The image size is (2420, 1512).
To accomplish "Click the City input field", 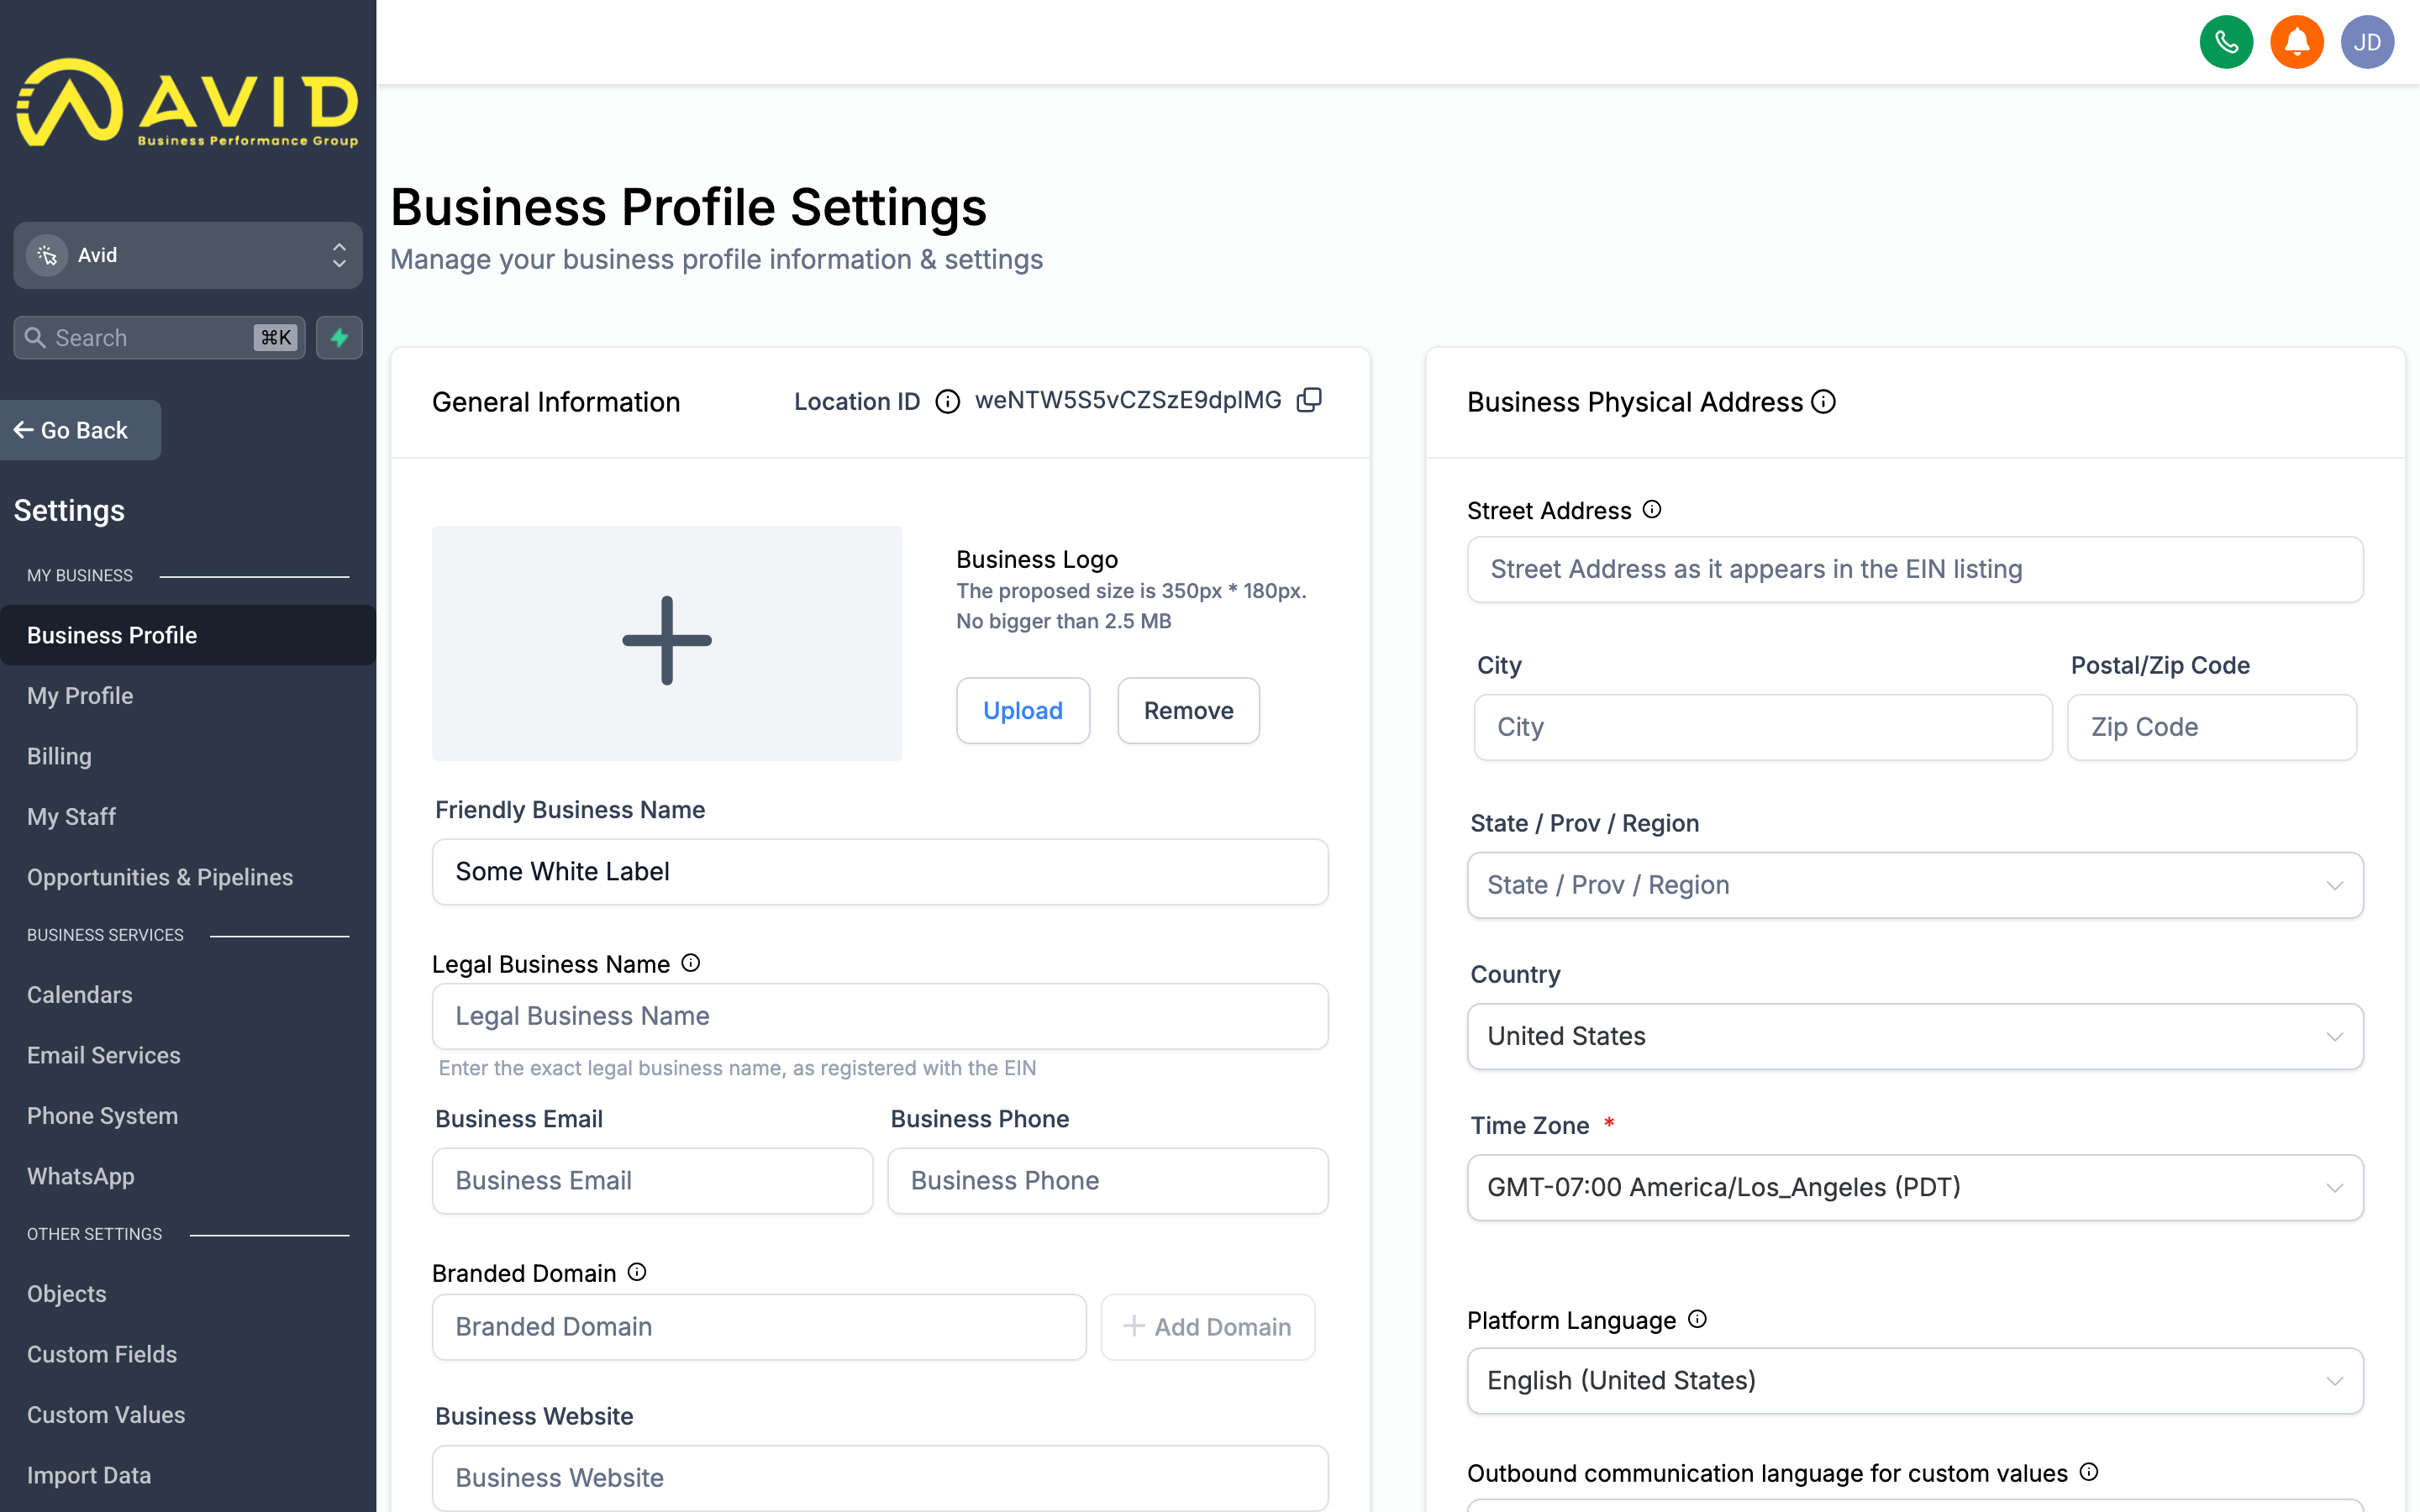I will coord(1763,727).
